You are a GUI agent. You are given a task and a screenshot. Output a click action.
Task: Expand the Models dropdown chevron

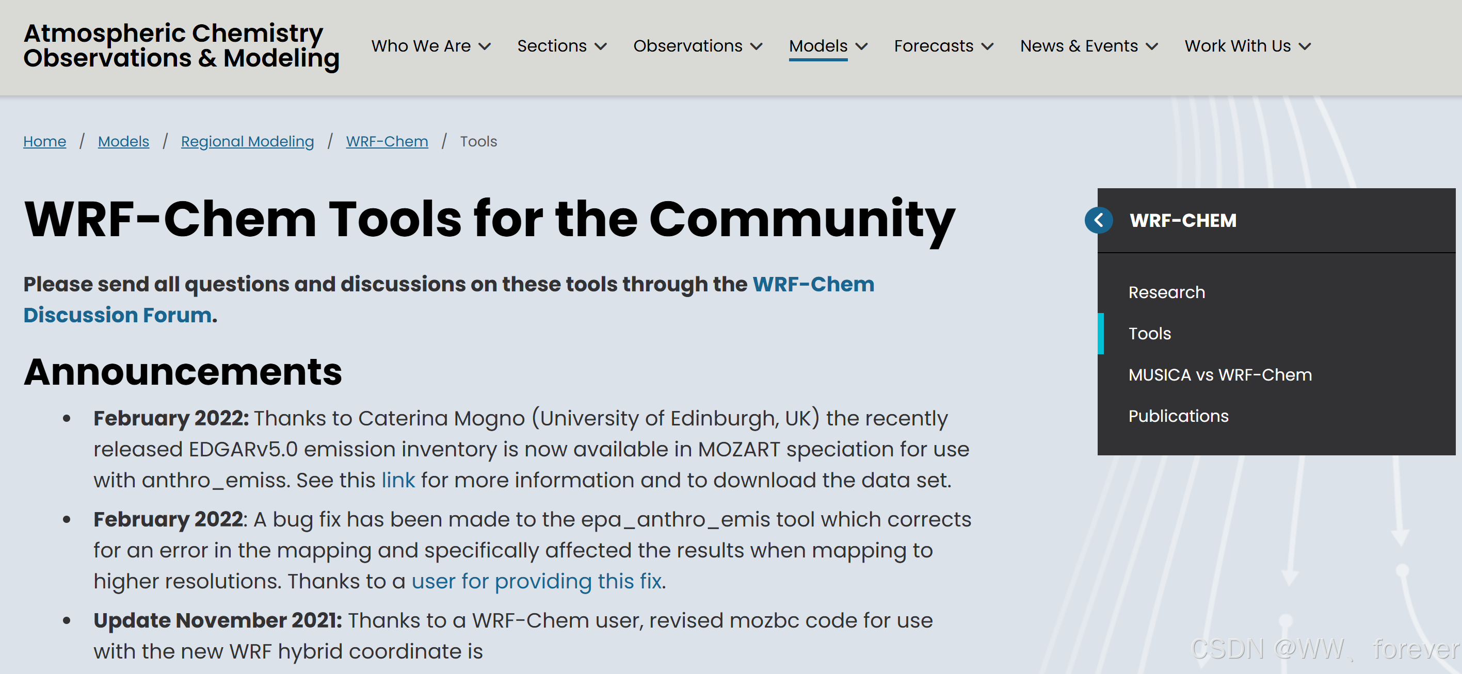[861, 46]
